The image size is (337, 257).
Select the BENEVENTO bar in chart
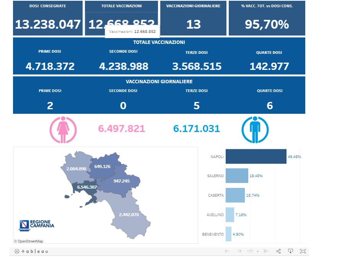228,234
